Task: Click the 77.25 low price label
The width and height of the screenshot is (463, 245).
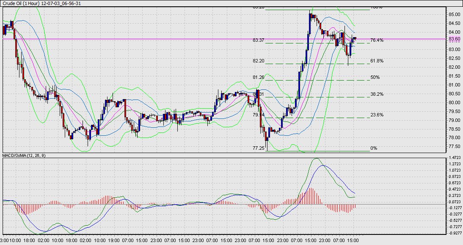Action: point(259,148)
